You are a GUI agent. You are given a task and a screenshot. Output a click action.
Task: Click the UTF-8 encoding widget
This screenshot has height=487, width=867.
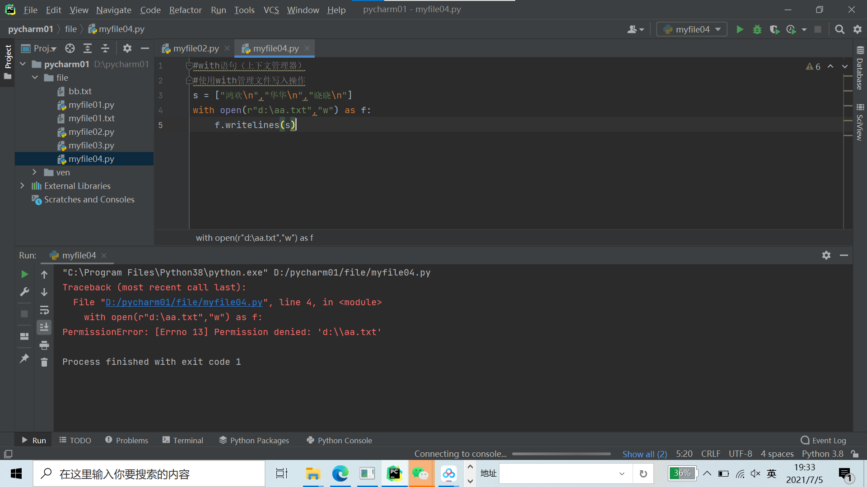[740, 454]
